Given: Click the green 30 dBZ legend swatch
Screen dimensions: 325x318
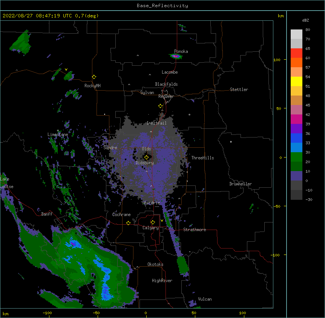Looking at the screenshot, I should [x=296, y=157].
